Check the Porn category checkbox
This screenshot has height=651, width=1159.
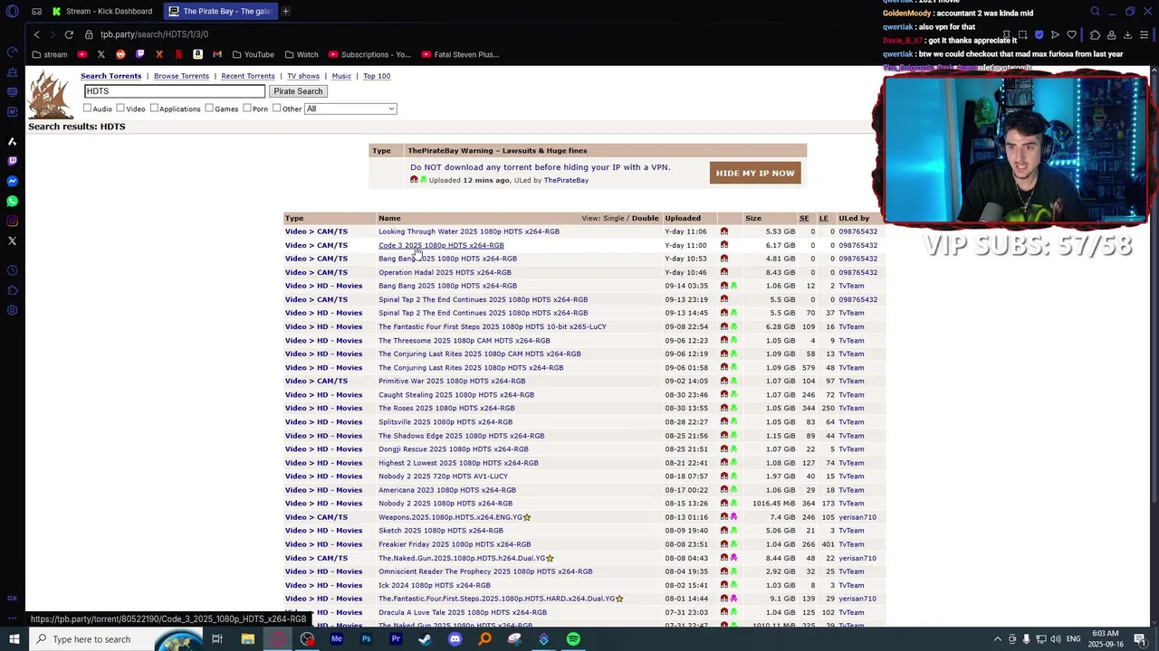[247, 108]
